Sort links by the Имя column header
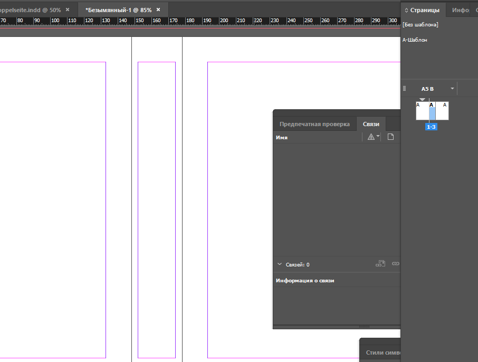 click(282, 137)
